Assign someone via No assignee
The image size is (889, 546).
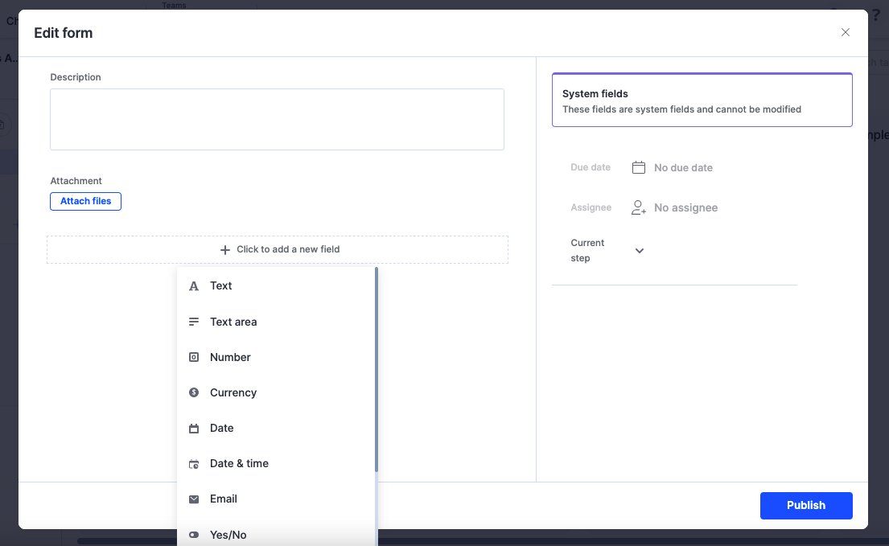click(685, 207)
